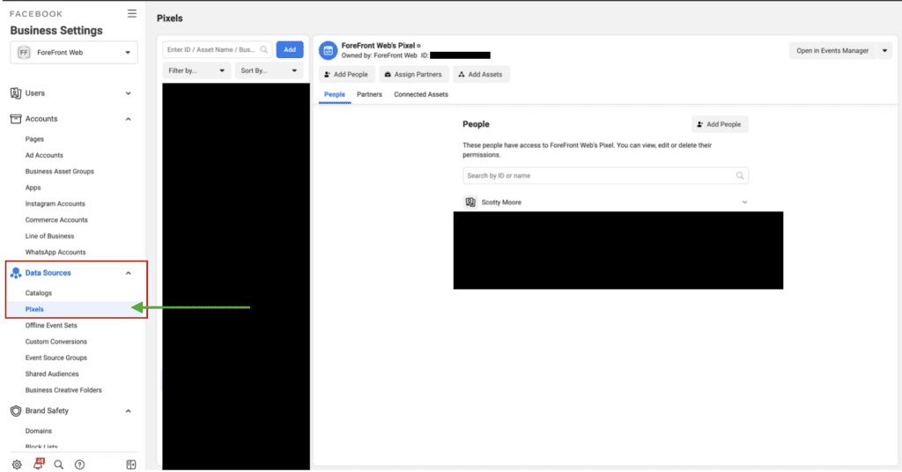Open Domains under Brand Safety

pos(39,431)
